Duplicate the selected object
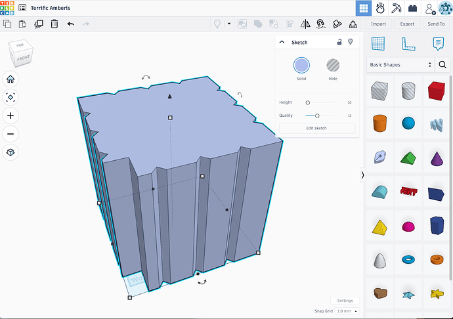The width and height of the screenshot is (453, 319). (x=39, y=24)
